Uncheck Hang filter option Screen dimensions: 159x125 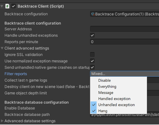point(118,111)
